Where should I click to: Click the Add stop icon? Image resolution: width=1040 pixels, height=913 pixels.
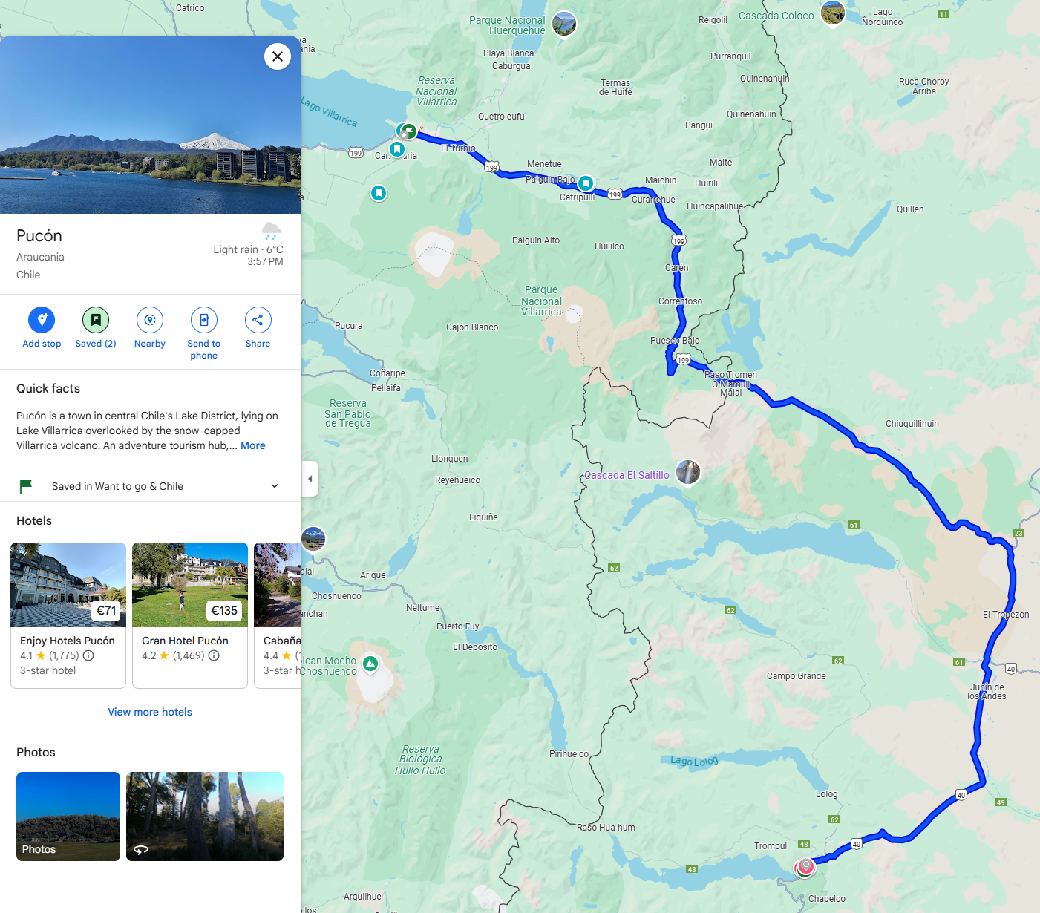[x=42, y=320]
